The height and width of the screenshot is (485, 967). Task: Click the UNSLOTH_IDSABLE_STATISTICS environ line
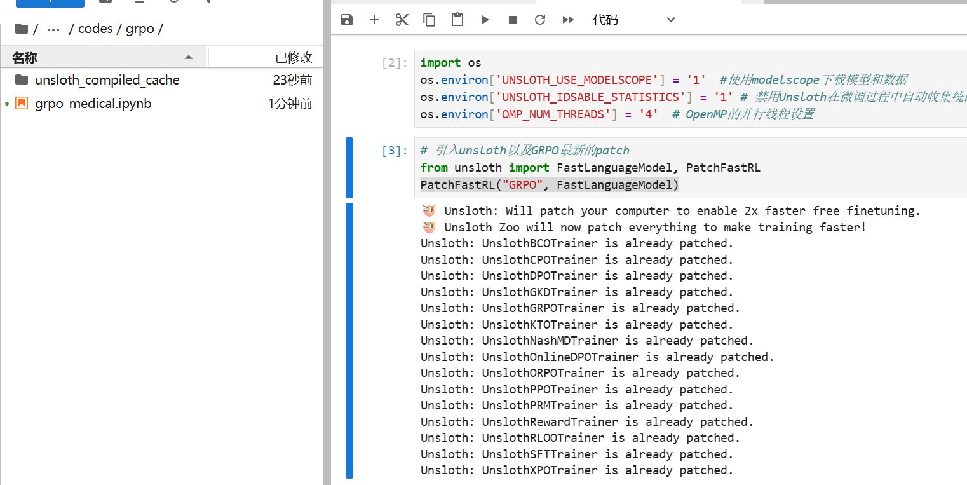[694, 97]
